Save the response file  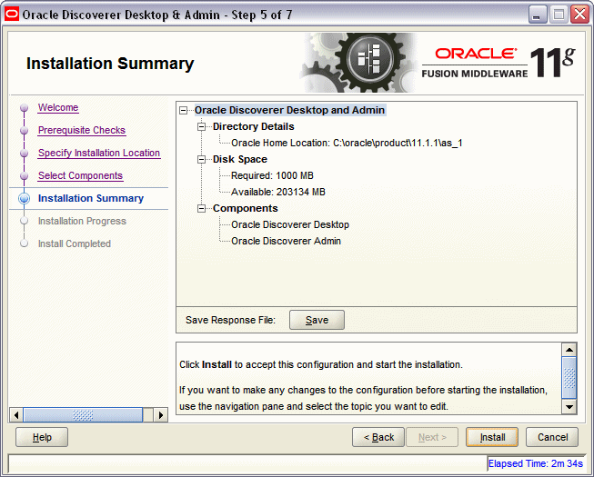pyautogui.click(x=317, y=320)
